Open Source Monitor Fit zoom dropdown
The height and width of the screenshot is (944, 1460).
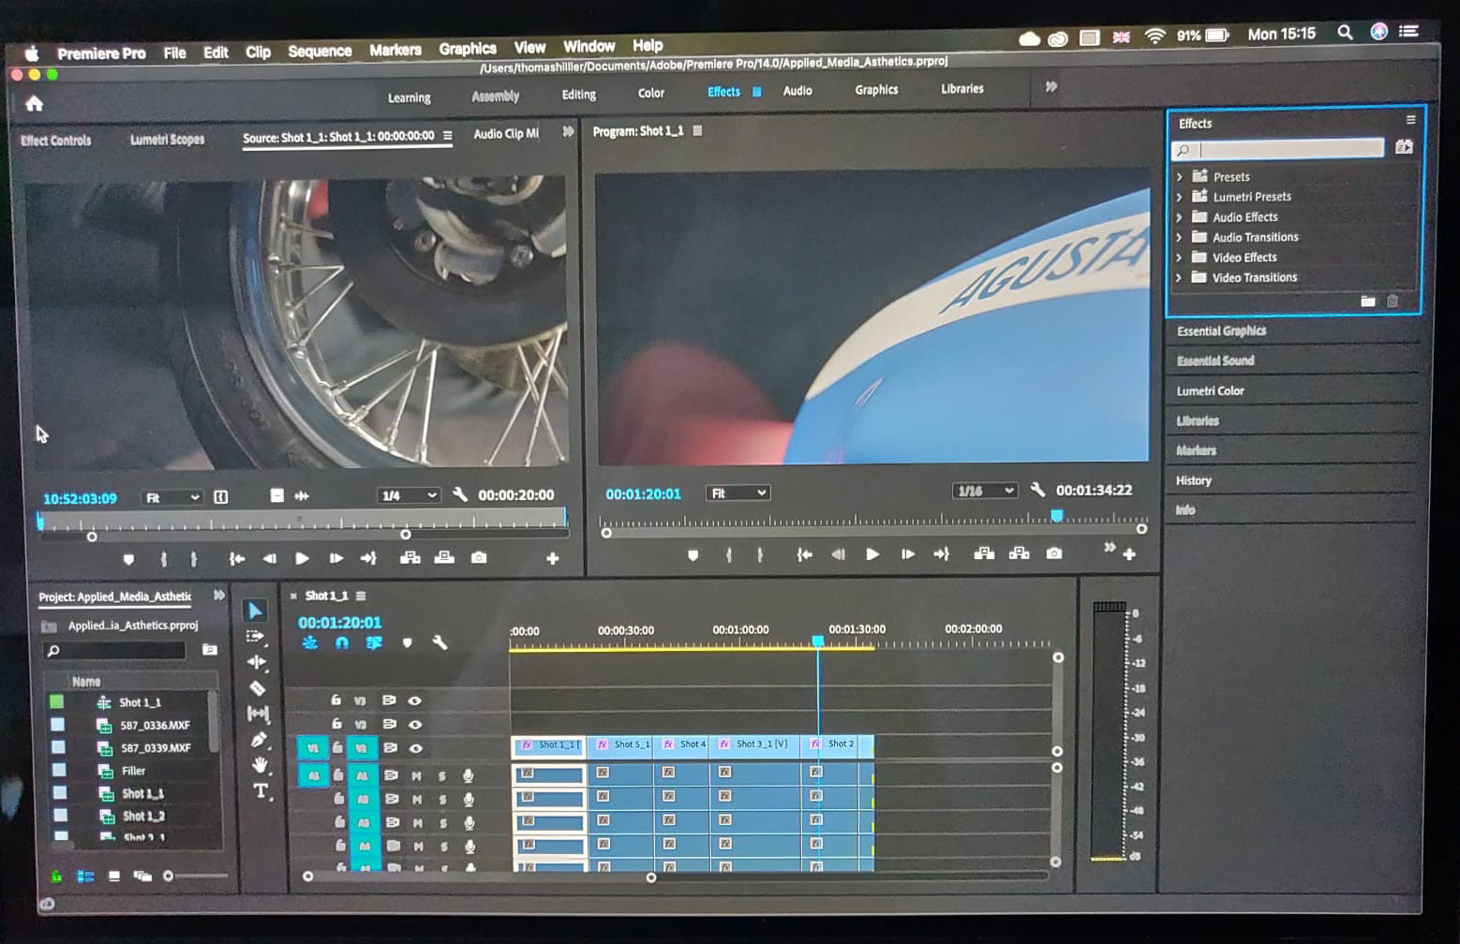[x=171, y=497]
